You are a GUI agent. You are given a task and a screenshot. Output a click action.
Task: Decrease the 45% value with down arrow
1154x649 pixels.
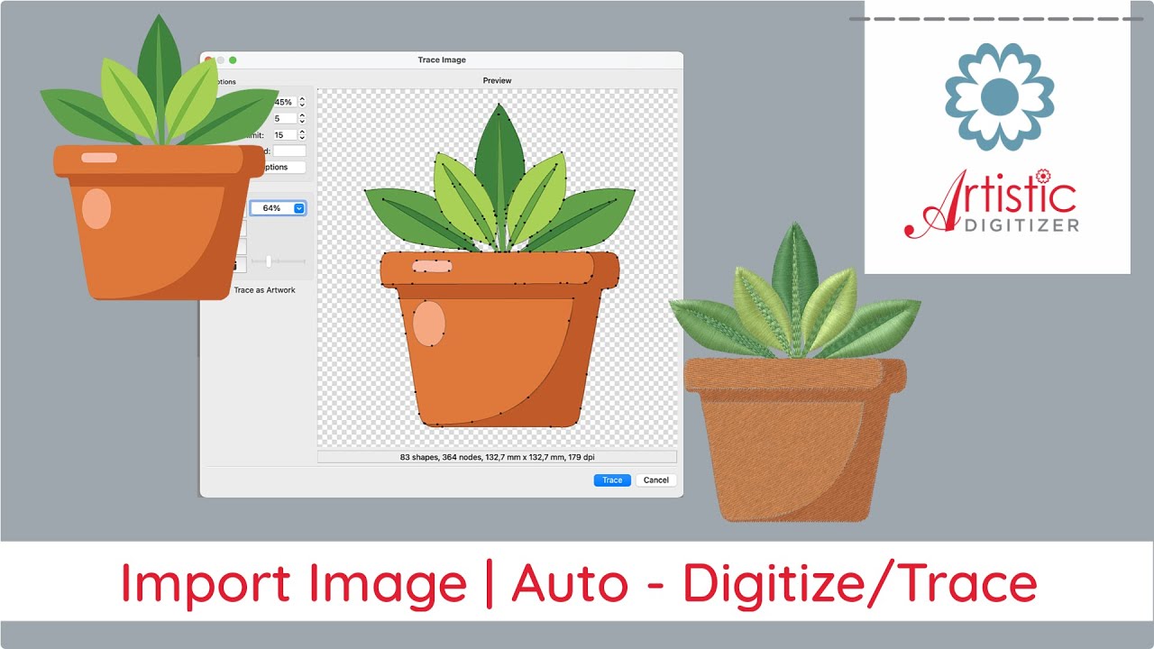tap(302, 105)
